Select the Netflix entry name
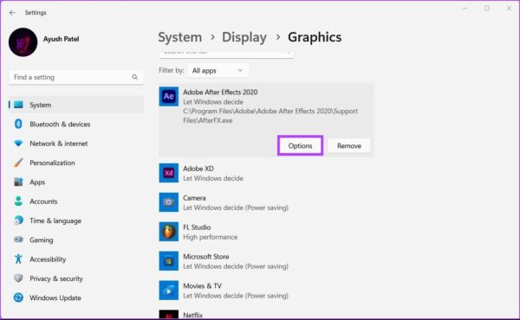Viewport: 520px width, 320px height. 192,316
